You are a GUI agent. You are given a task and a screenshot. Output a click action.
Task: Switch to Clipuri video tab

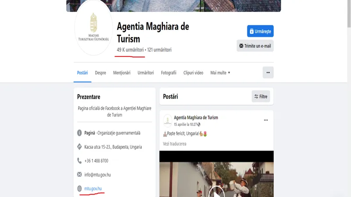click(x=193, y=73)
